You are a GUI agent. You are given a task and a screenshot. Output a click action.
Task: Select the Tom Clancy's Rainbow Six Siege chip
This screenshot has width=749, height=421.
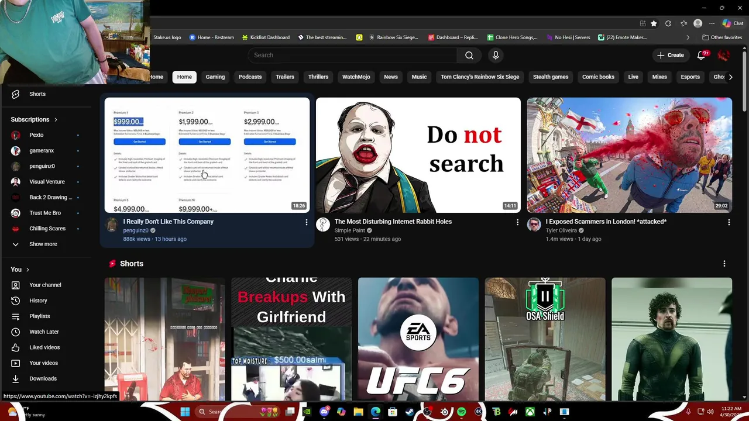click(x=480, y=77)
